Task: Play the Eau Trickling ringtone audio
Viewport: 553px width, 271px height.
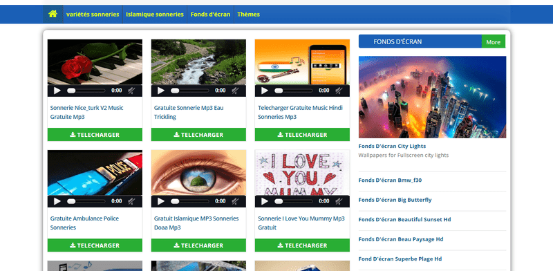Action: 161,91
